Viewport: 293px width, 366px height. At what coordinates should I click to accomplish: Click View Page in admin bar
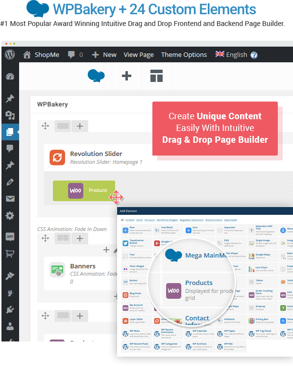pos(139,54)
